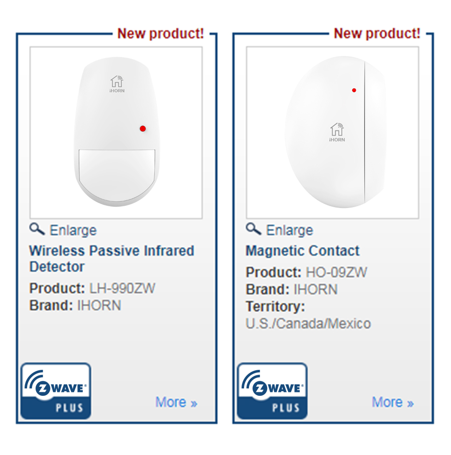This screenshot has height=455, width=451.
Task: Open the Magnetic Contact title link
Action: (x=303, y=251)
